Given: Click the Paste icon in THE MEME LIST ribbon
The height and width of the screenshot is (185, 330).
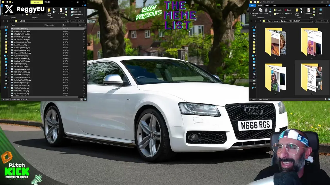Looking at the screenshot, I should (266, 10).
